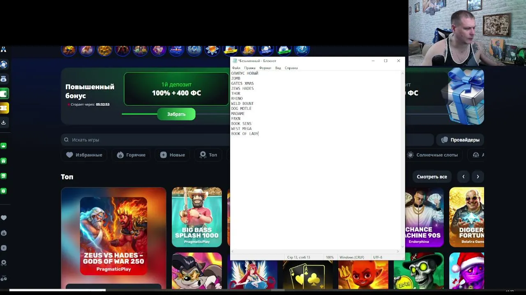This screenshot has height=295, width=526.
Task: Click the Notepad title bar app icon
Action: point(235,61)
